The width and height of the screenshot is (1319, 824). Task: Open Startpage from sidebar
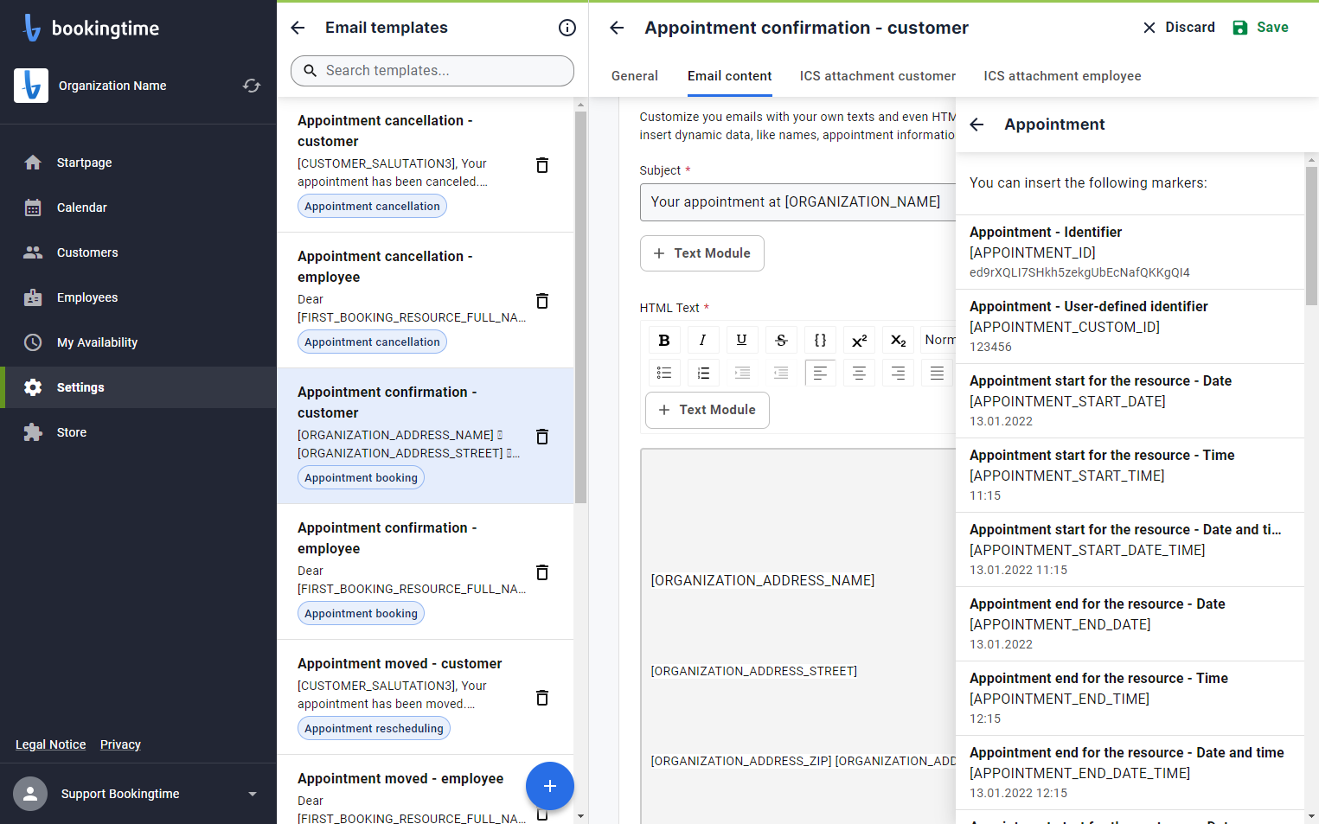click(138, 163)
